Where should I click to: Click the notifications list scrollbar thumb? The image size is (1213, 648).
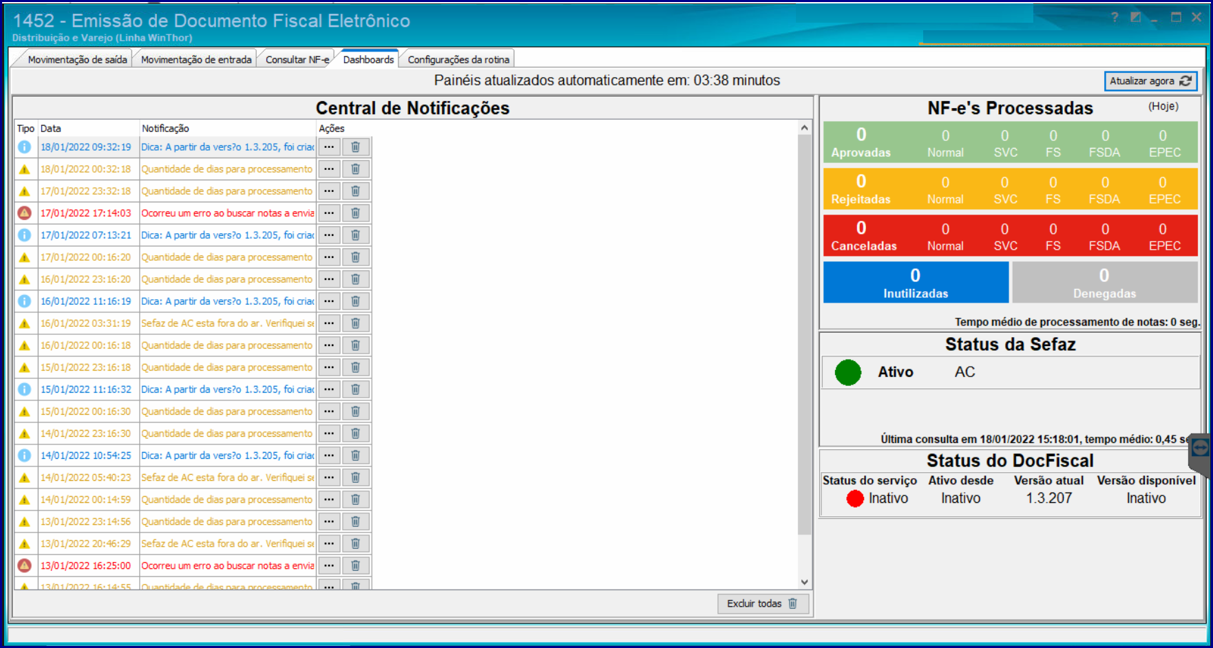(x=804, y=334)
